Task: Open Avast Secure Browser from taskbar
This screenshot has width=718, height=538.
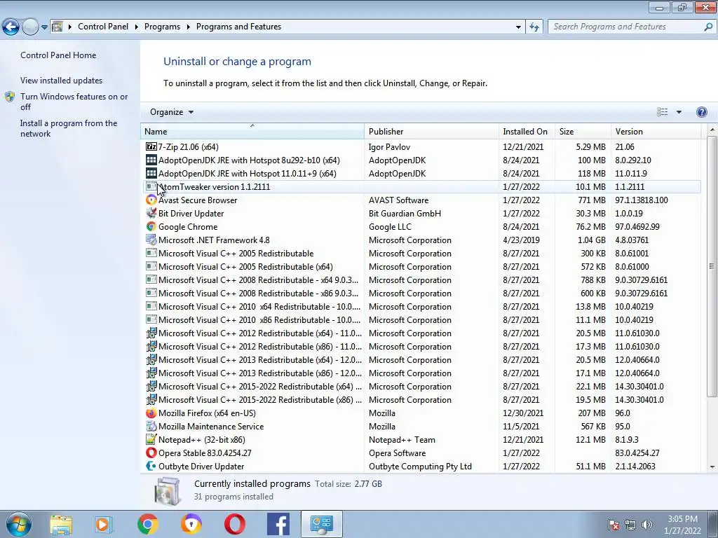Action: pos(191,524)
